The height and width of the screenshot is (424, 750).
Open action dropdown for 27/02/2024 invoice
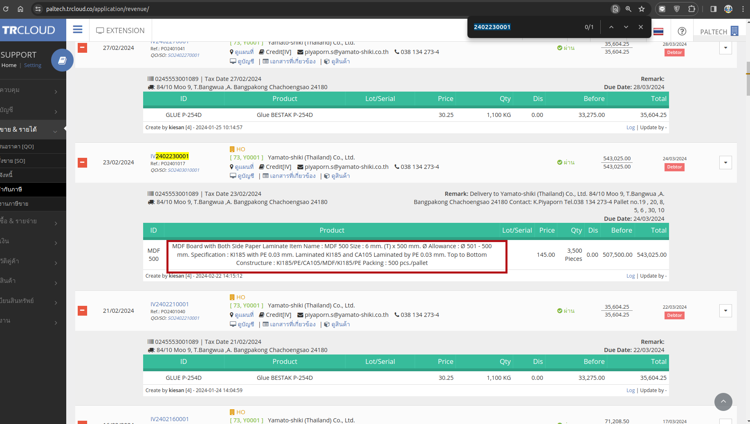click(725, 48)
